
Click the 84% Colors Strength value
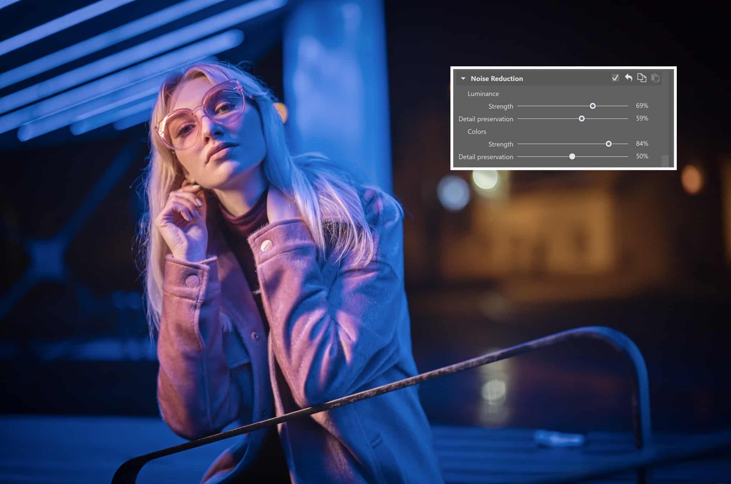tap(642, 143)
